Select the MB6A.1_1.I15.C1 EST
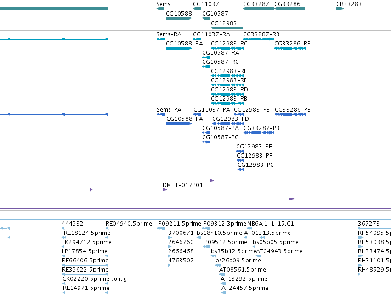The image size is (391, 295). pyautogui.click(x=249, y=228)
